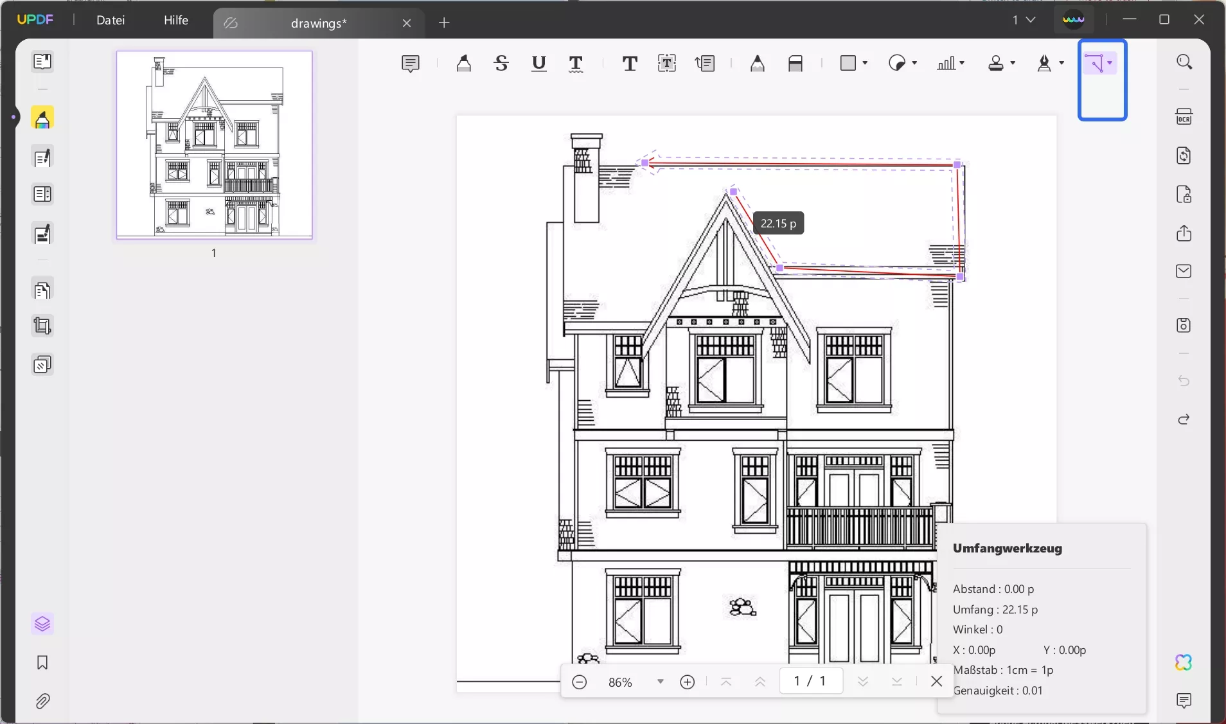Go to the previous page arrow

[x=760, y=682]
